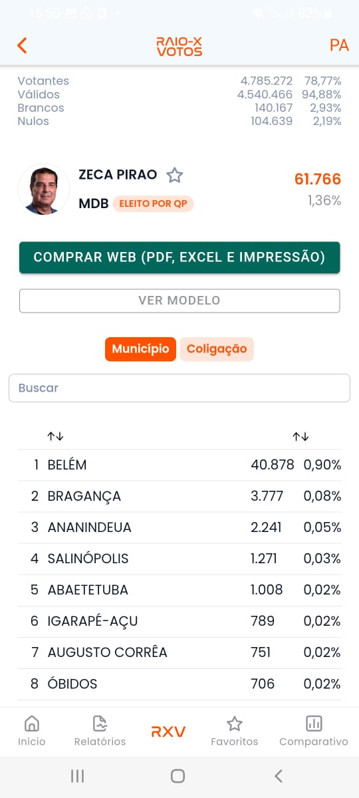
Task: Tap the Raio-X Votos header logo
Action: (179, 46)
